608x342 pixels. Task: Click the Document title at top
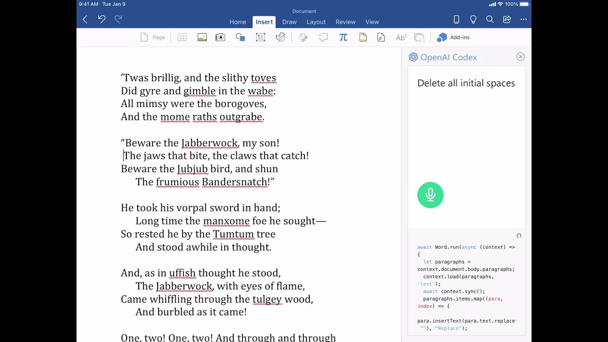point(304,11)
